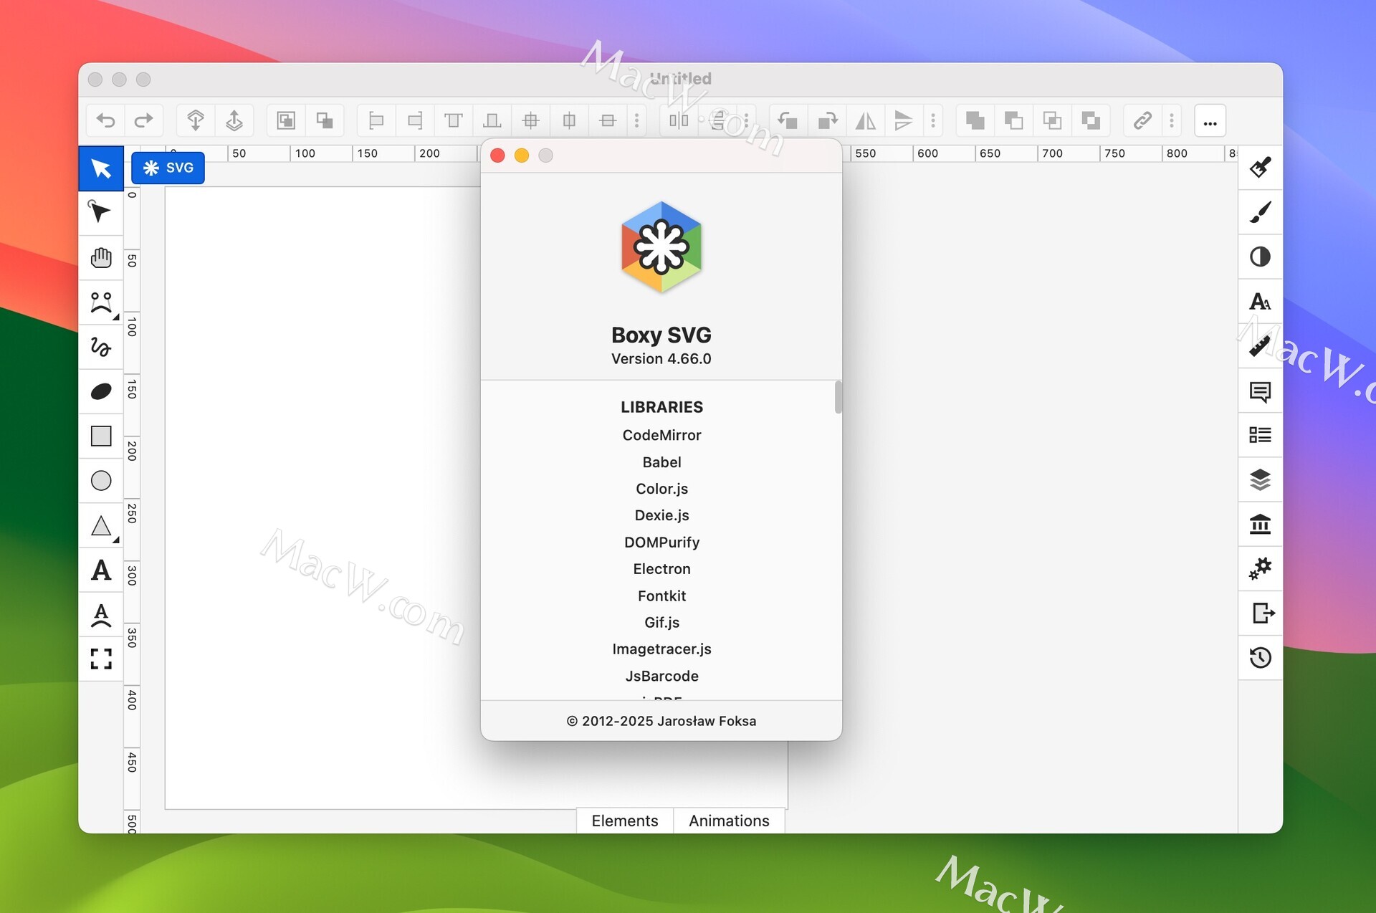
Task: Align right edges toolbar button
Action: 415,120
